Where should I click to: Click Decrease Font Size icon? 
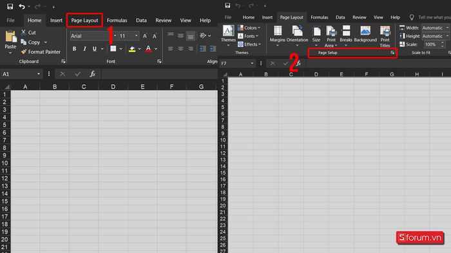pos(155,36)
